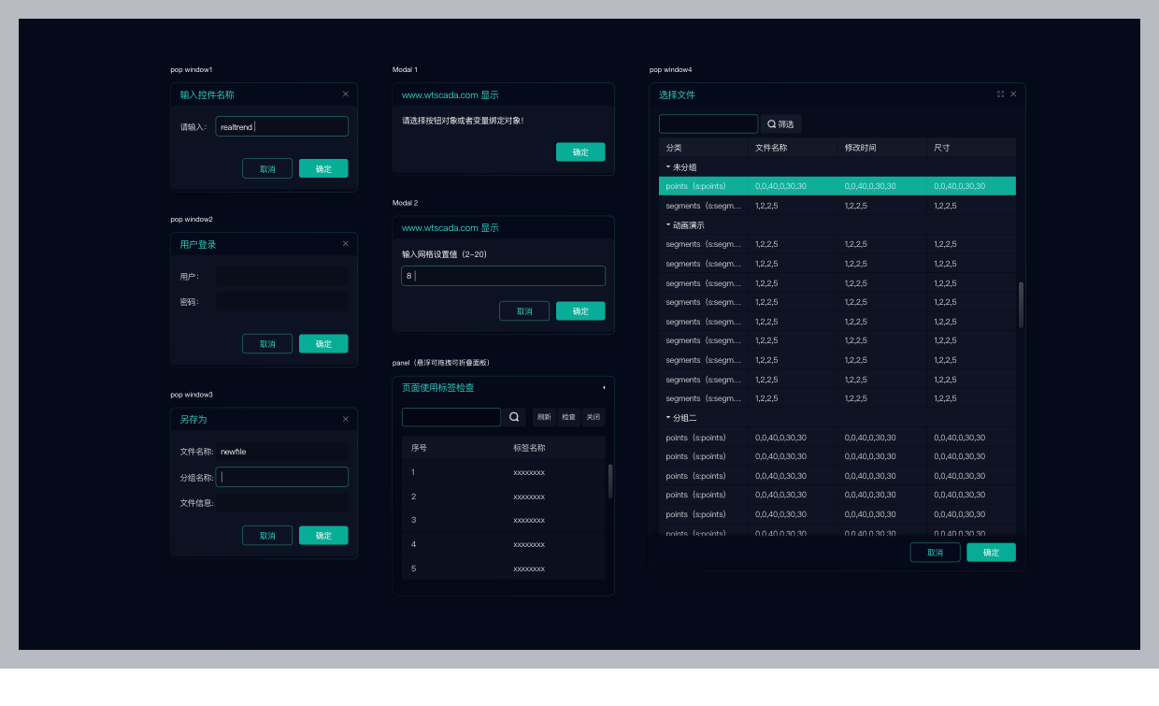The width and height of the screenshot is (1159, 706).
Task: Click the fullscreen icon in 选择文件 window
Action: pos(1000,94)
